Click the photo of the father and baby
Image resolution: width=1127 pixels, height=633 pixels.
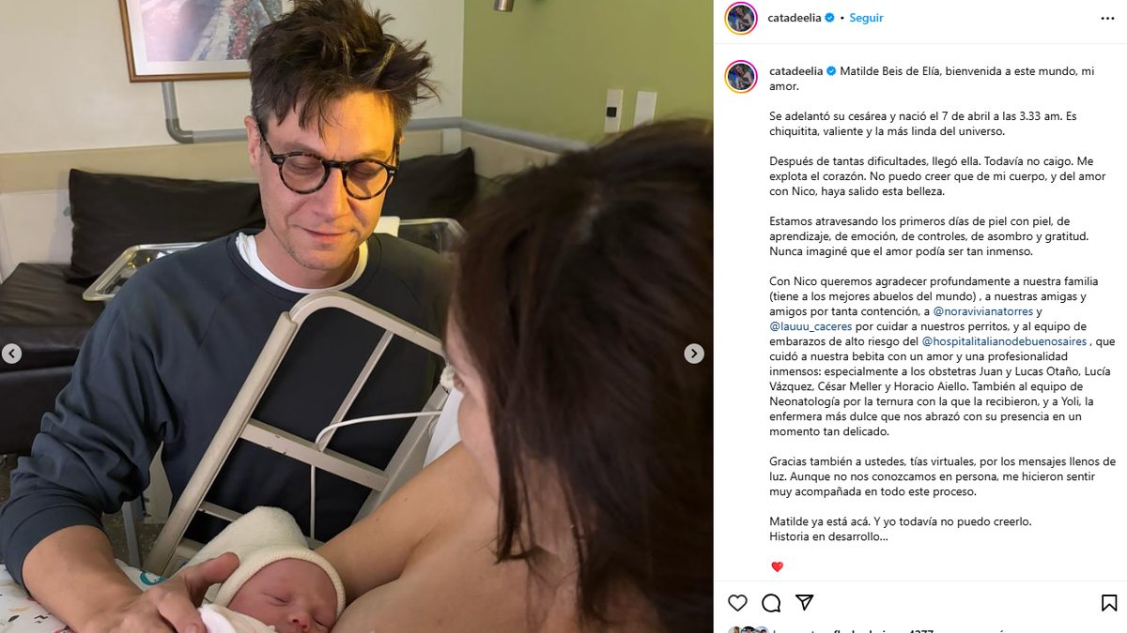click(x=357, y=316)
